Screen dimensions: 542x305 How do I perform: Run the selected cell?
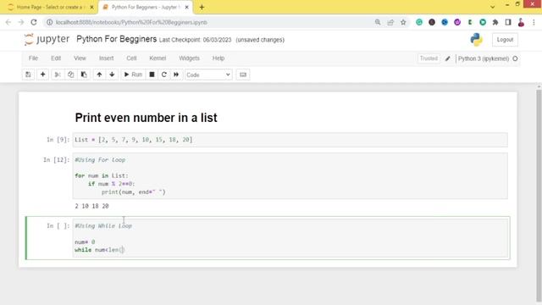[x=133, y=75]
